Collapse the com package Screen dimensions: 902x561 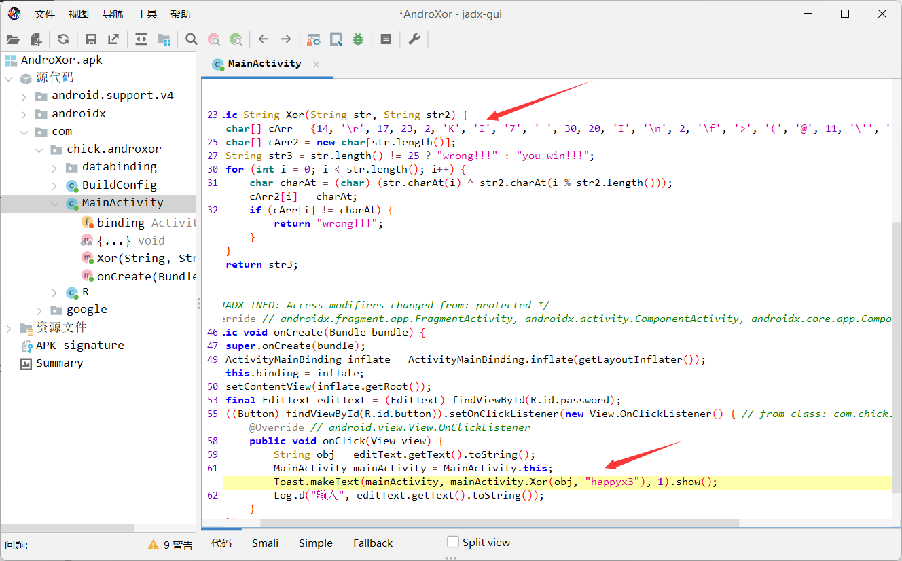pyautogui.click(x=24, y=131)
